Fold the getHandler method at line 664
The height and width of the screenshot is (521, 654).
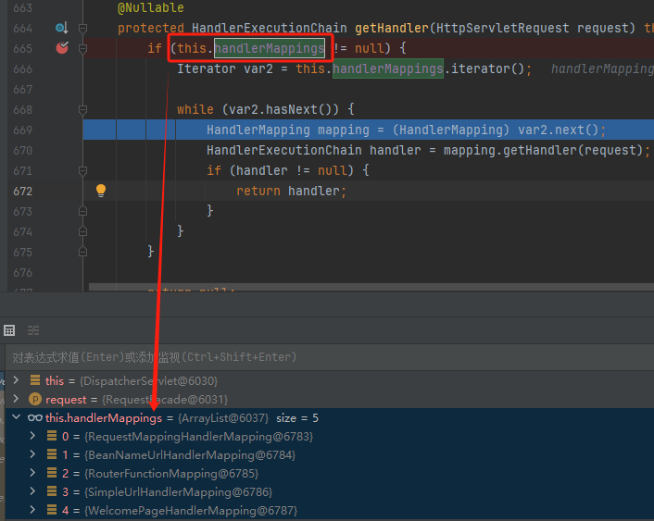point(82,29)
